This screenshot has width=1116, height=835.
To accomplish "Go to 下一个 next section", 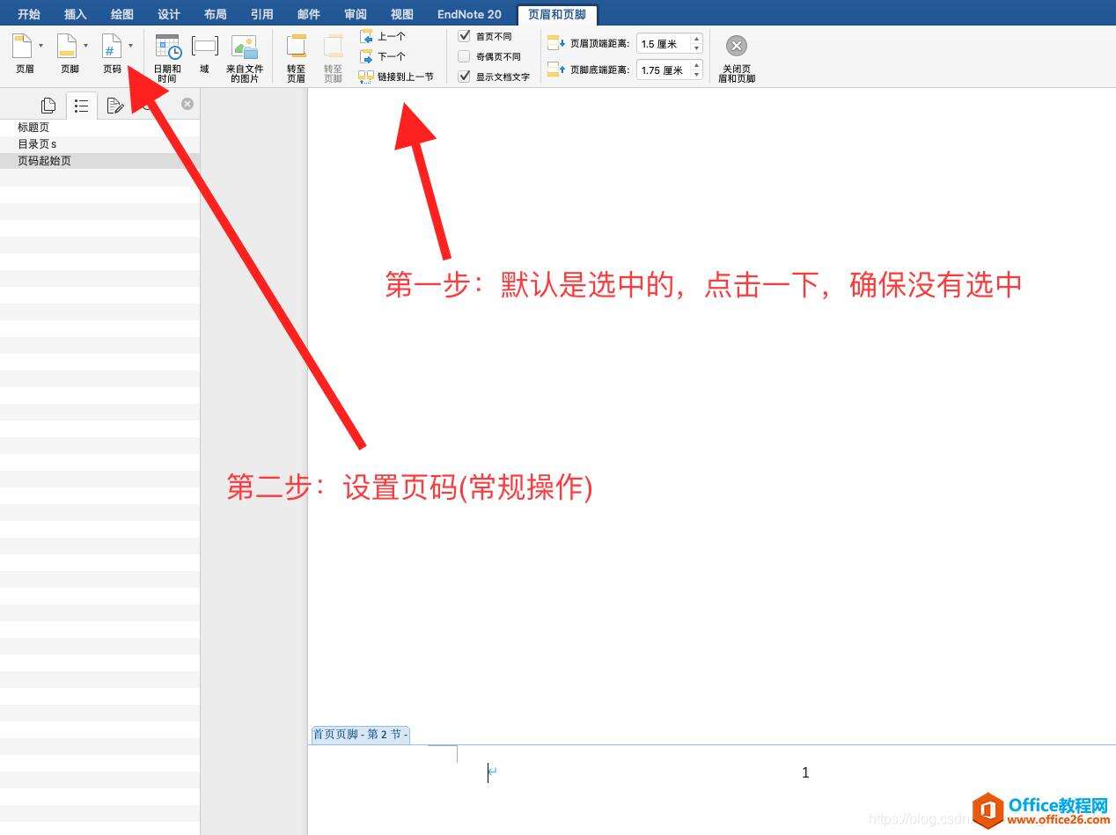I will pyautogui.click(x=383, y=56).
